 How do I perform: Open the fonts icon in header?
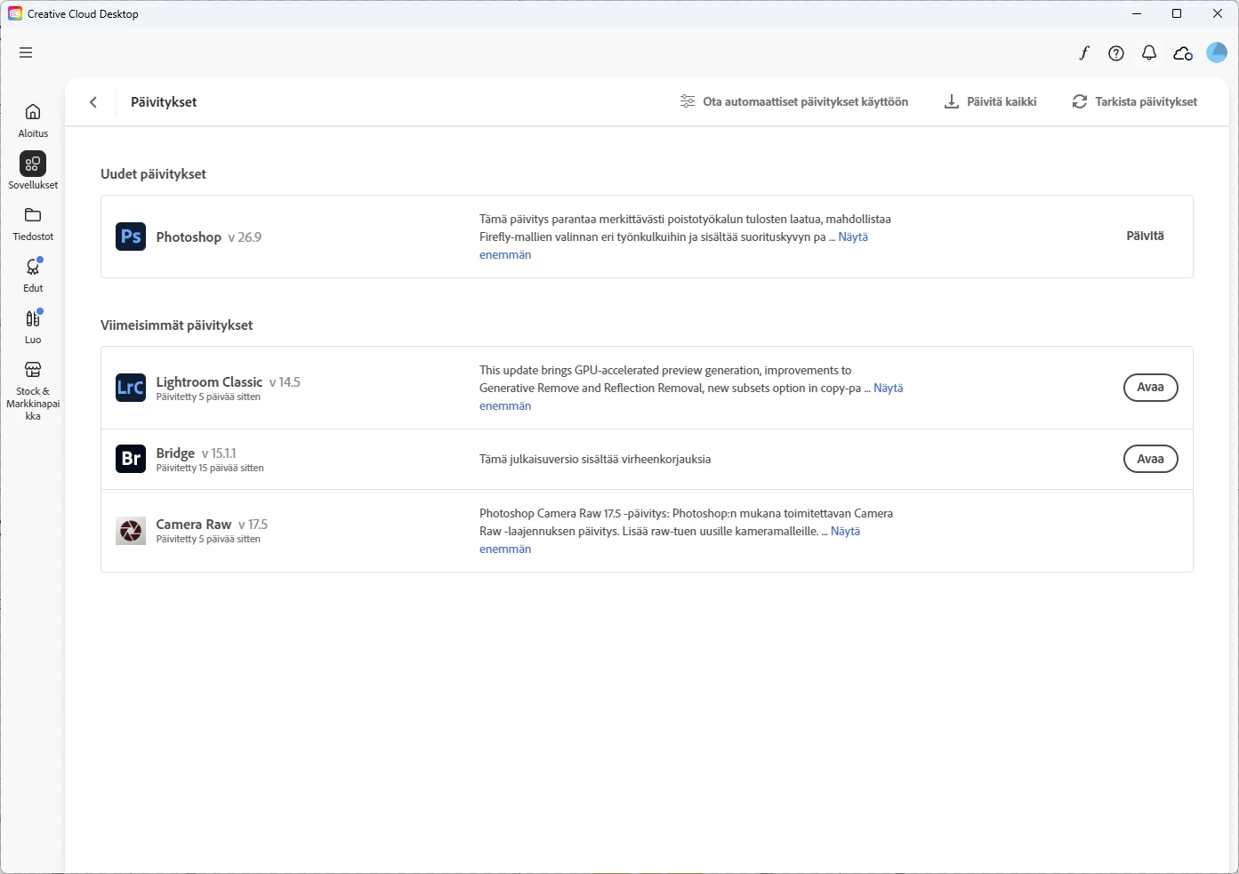point(1083,53)
